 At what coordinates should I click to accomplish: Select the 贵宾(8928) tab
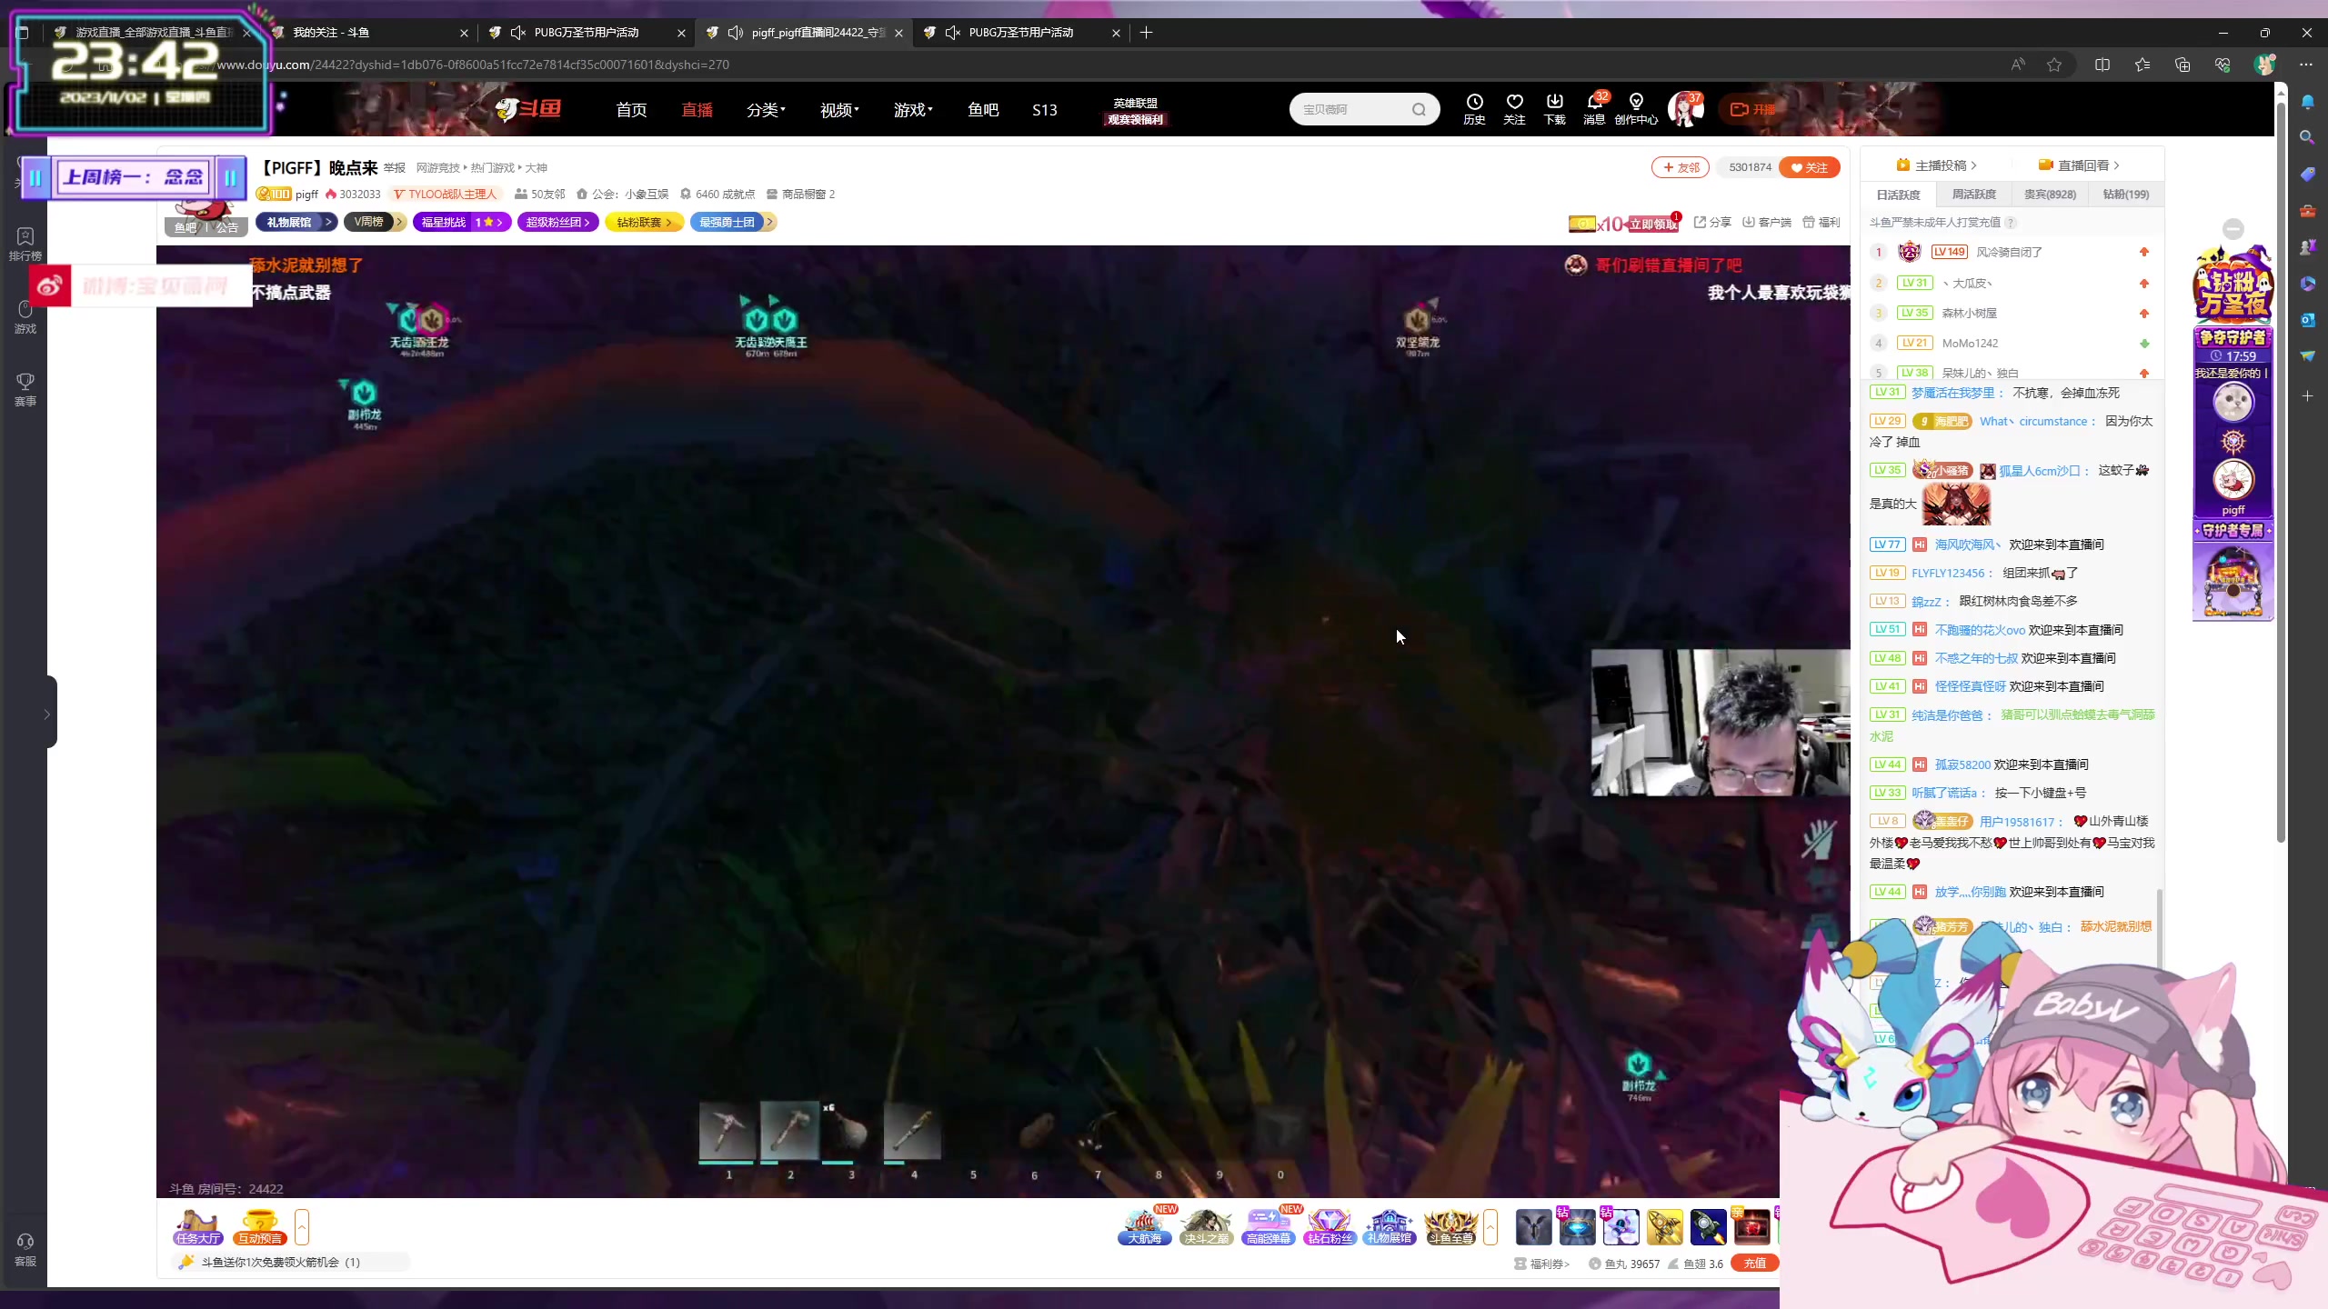click(x=2050, y=195)
